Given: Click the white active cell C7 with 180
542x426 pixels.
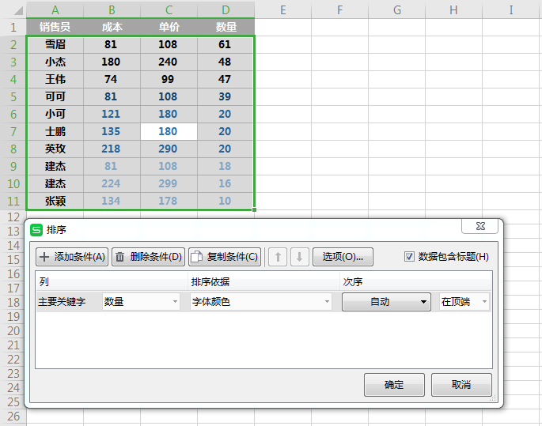Looking at the screenshot, I should [169, 131].
